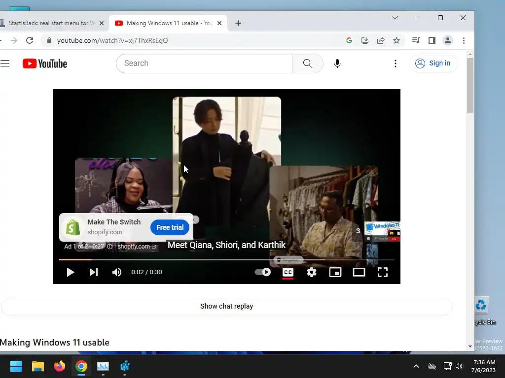This screenshot has height=378, width=505.
Task: Focus the YouTube Search field
Action: coord(204,63)
